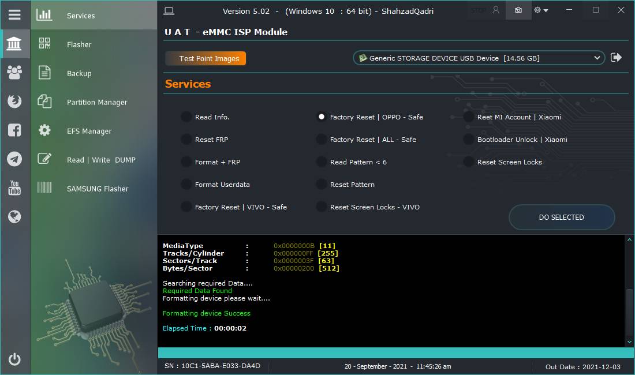Open the Read | Write DUMP menu item
This screenshot has height=375, width=635.
[x=94, y=159]
